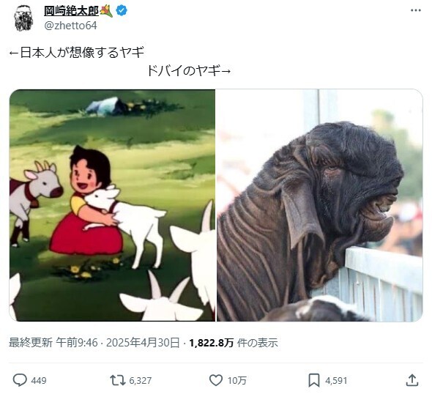This screenshot has width=432, height=397.
Task: Open the reply comment icon
Action: [20, 380]
